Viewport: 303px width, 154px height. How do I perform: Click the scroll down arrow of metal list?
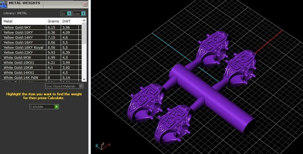[84, 79]
